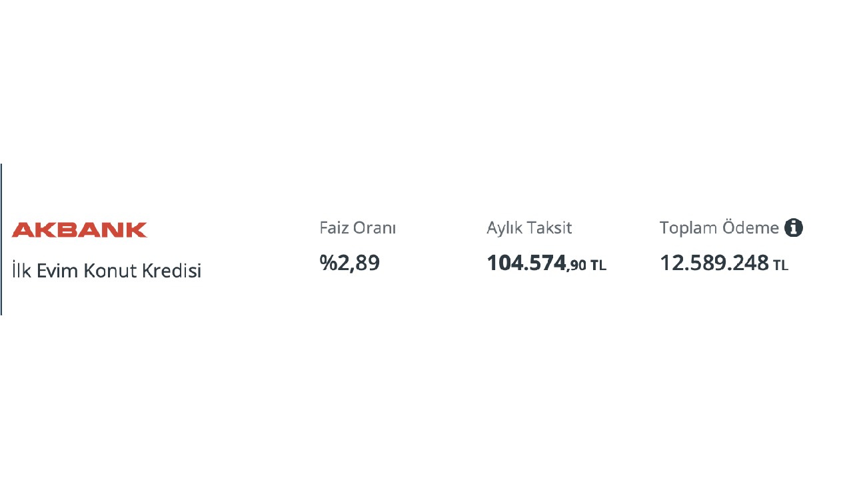Click the word Oranı in the header
This screenshot has height=479, width=853.
click(375, 228)
